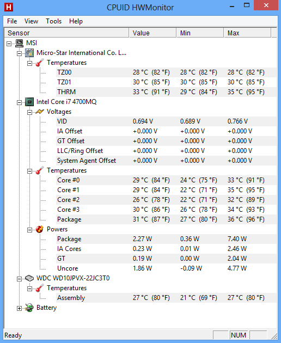Click the Powers flame icon
This screenshot has width=281, height=343.
[40, 229]
